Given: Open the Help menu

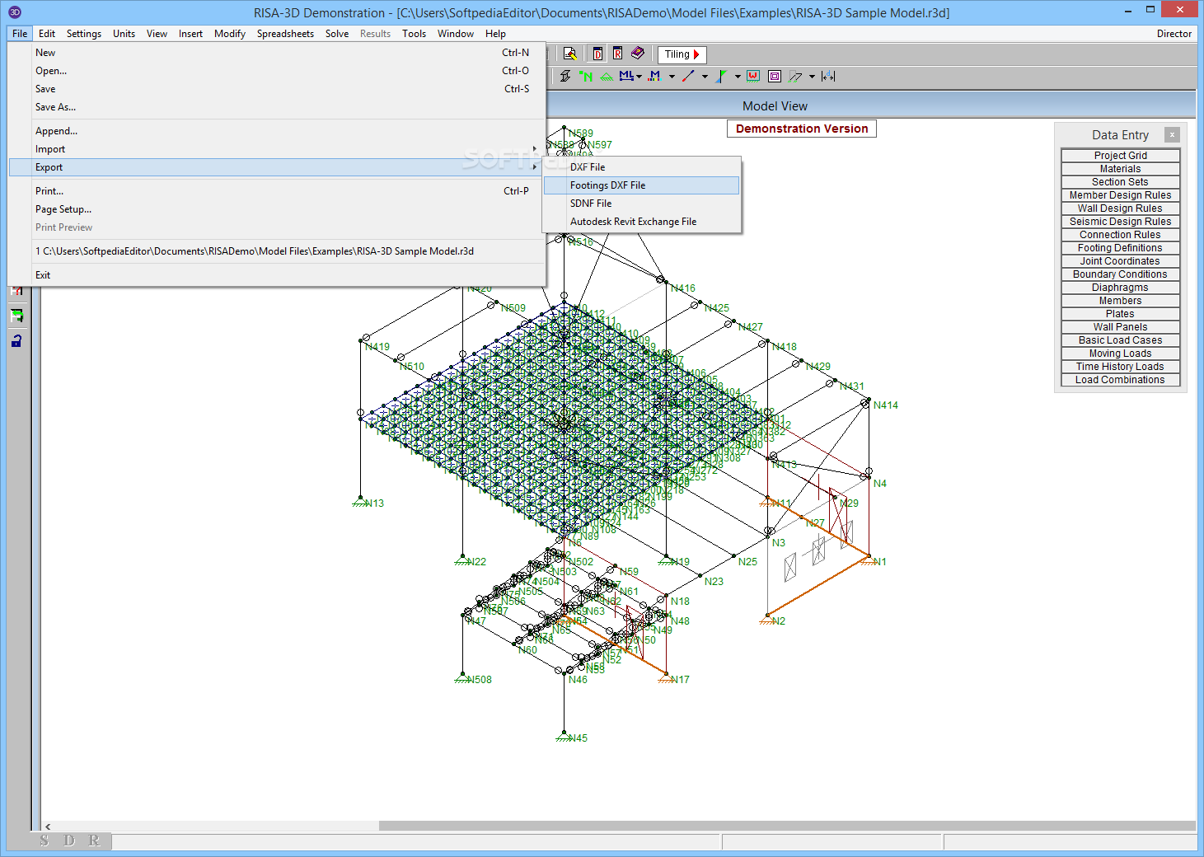Looking at the screenshot, I should [495, 34].
